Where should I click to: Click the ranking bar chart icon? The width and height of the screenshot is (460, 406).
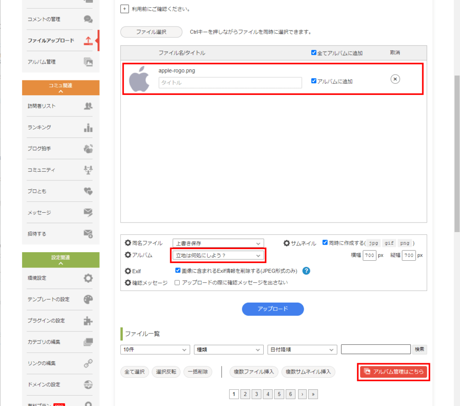click(x=88, y=127)
